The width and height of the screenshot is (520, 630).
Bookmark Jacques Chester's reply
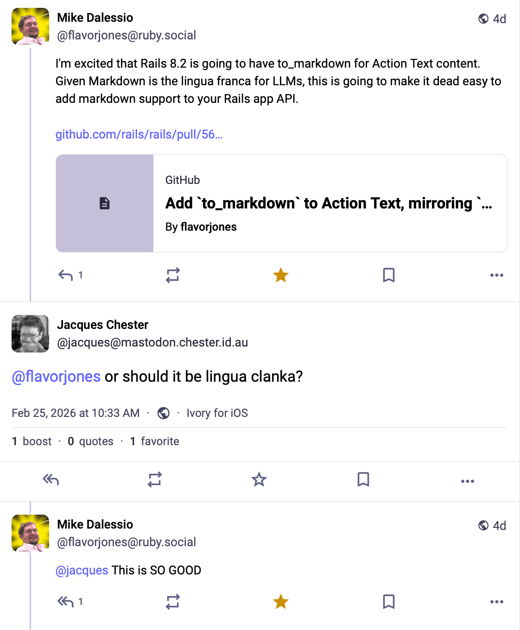(363, 480)
